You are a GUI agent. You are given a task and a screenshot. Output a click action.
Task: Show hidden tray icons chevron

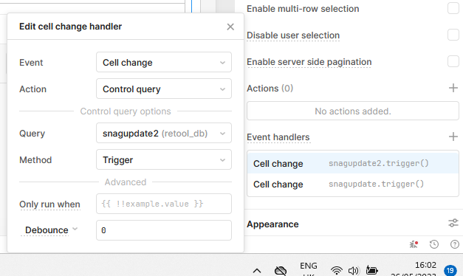point(257,270)
